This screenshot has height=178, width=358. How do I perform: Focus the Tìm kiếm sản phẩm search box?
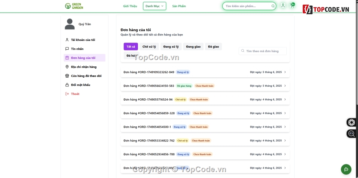(x=249, y=6)
